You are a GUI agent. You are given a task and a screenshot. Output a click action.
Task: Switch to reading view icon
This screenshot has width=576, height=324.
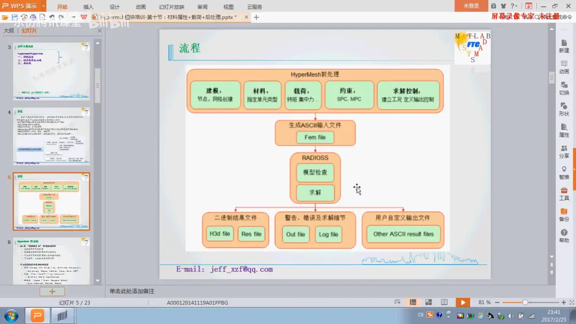[x=444, y=302]
